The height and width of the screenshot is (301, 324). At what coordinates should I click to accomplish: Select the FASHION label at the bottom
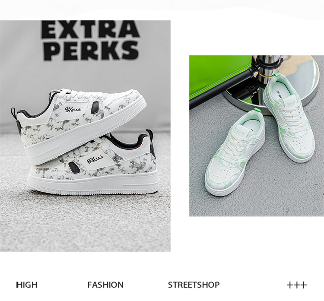105,285
